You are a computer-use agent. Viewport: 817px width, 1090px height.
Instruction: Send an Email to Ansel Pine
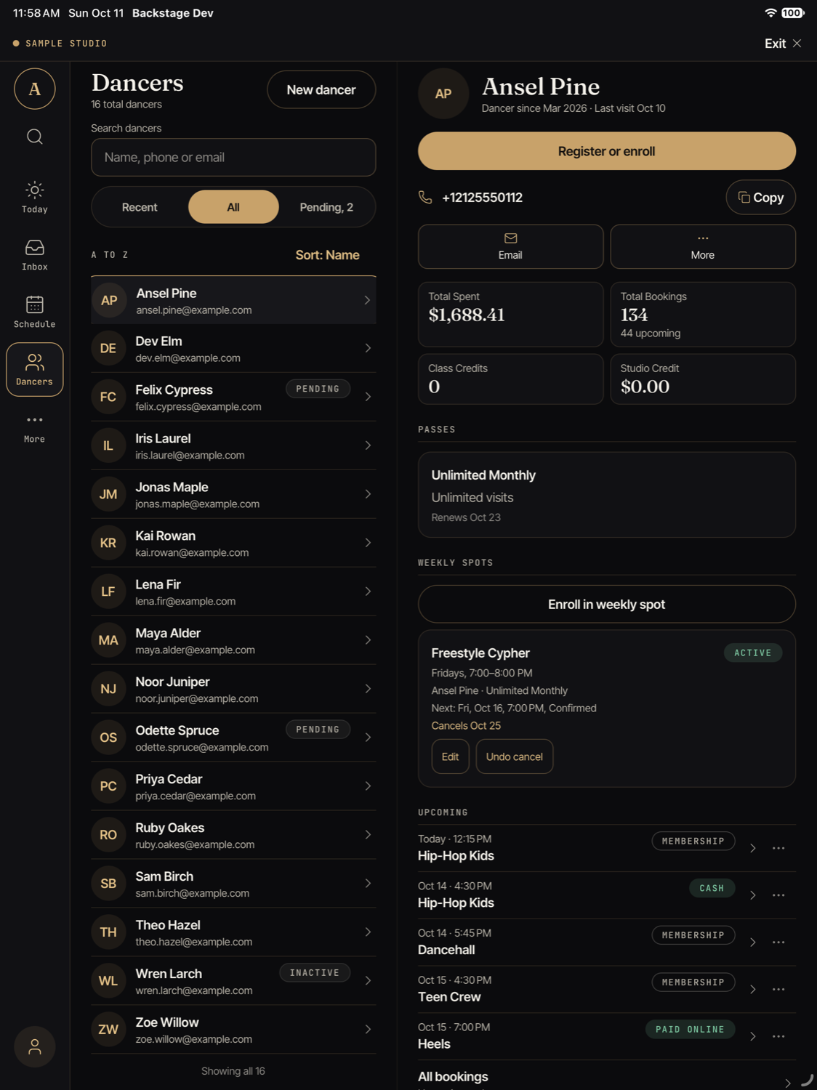[510, 246]
